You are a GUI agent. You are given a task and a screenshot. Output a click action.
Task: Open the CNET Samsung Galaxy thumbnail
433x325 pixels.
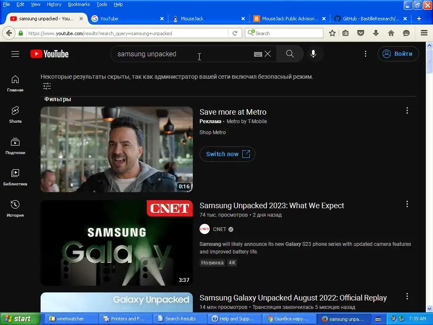[117, 243]
